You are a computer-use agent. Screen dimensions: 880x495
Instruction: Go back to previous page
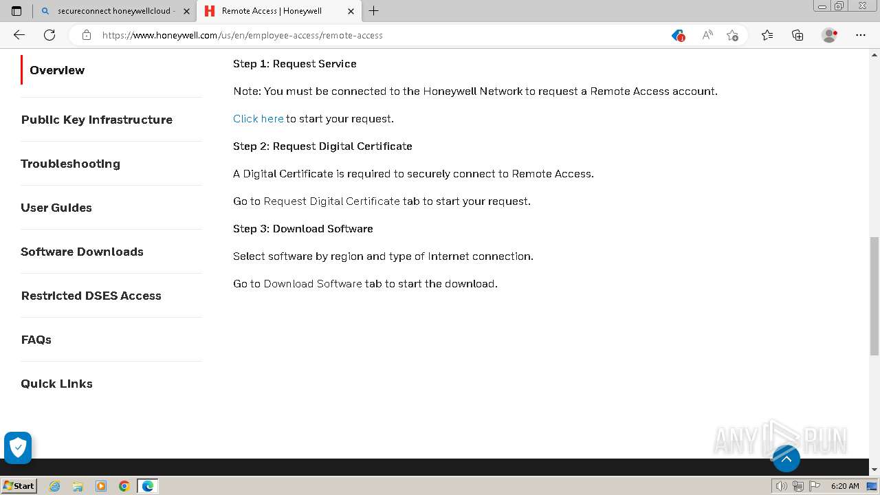click(19, 35)
